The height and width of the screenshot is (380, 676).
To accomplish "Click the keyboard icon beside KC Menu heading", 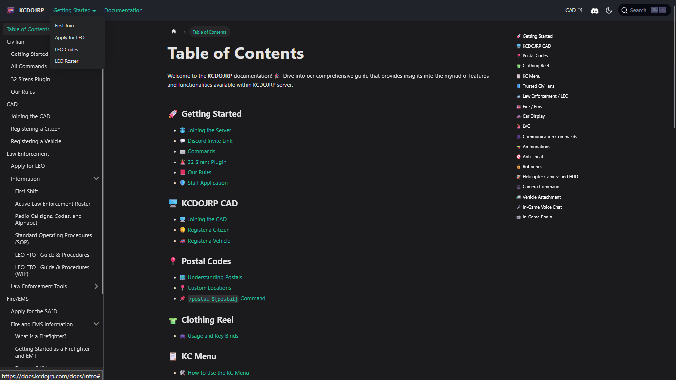I will tap(172, 356).
